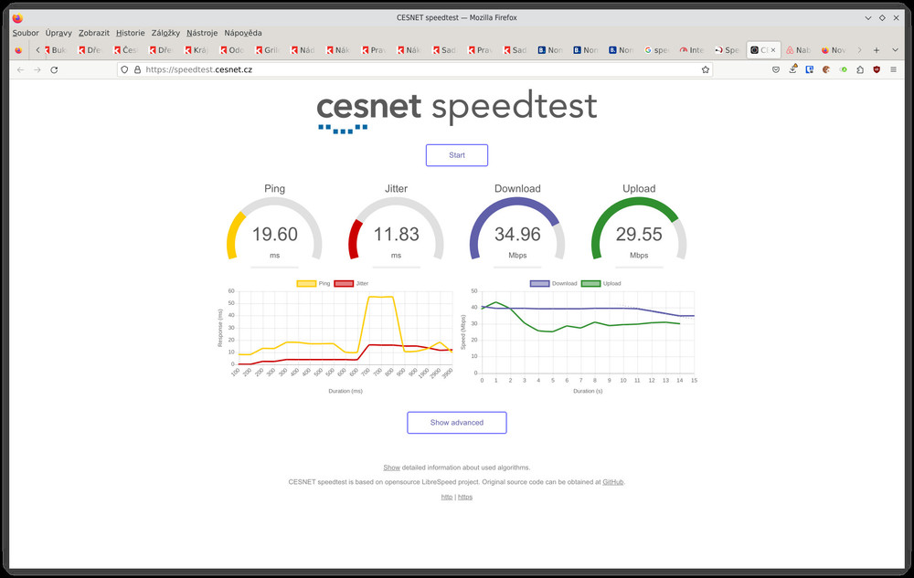View site security padlock info
Viewport: 914px width, 578px height.
coord(138,69)
